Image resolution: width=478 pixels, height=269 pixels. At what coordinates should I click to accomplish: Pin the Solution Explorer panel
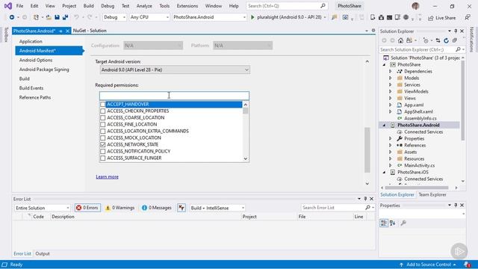click(x=456, y=31)
